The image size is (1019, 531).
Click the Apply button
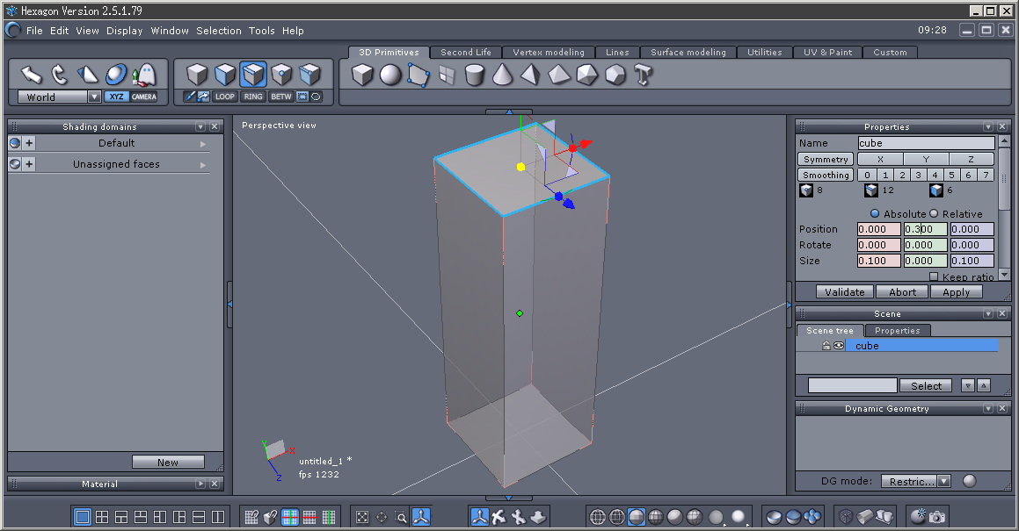[x=956, y=292]
